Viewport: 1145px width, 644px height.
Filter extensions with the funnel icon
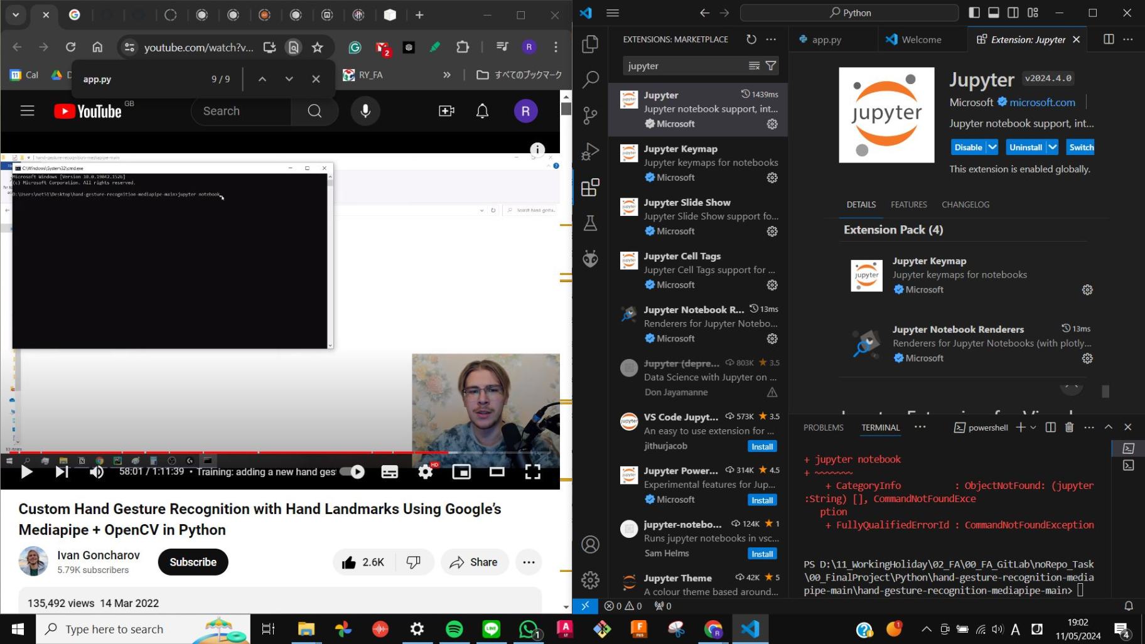(771, 66)
